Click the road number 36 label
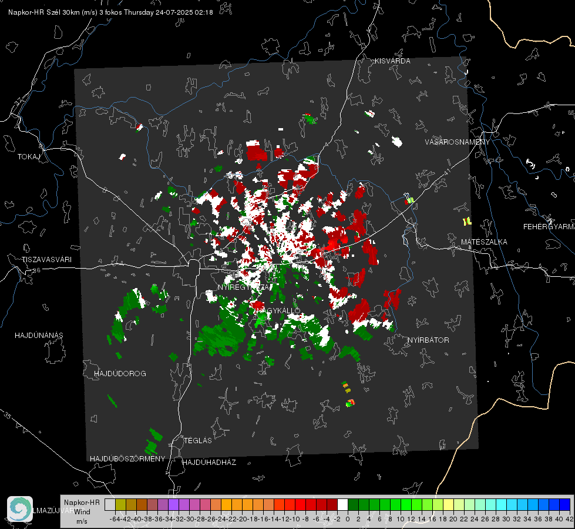Viewport: 575px width, 529px height. [36, 270]
